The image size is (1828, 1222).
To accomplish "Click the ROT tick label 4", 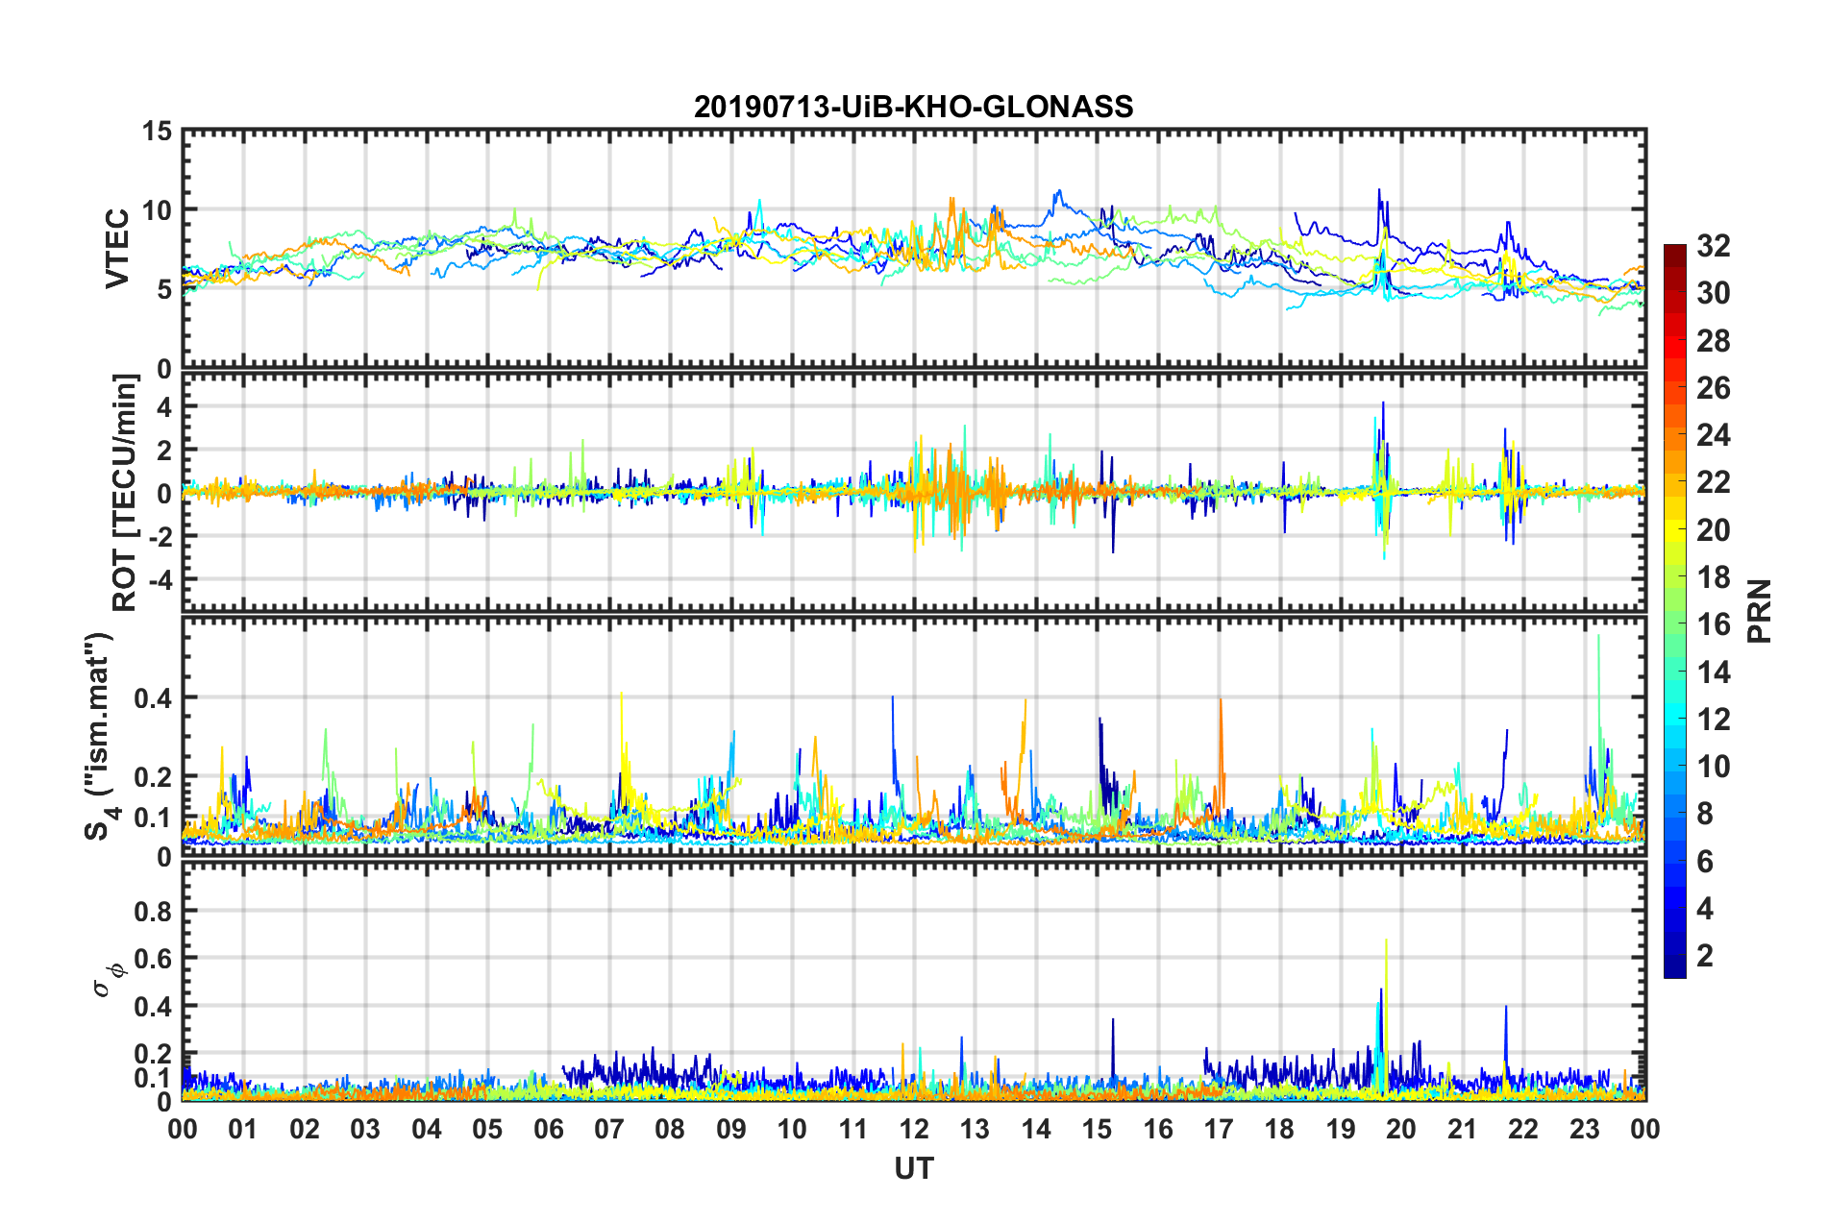I will tap(165, 407).
